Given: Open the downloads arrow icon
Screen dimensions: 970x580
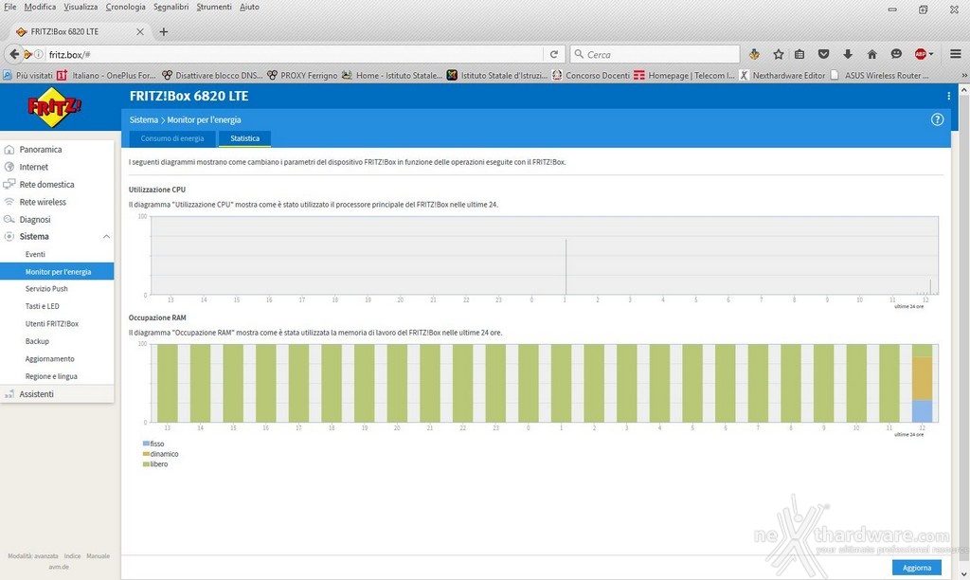Looking at the screenshot, I should click(848, 54).
